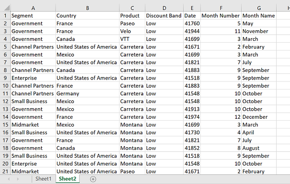Select date cell 41760
The height and width of the screenshot is (184, 290).
[x=192, y=23]
